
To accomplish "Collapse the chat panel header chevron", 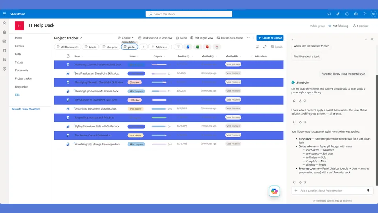I will pos(293,39).
